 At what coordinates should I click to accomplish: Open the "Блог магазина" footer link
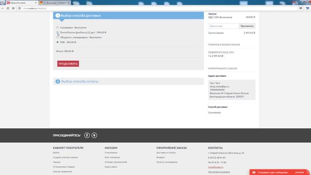click(x=112, y=157)
